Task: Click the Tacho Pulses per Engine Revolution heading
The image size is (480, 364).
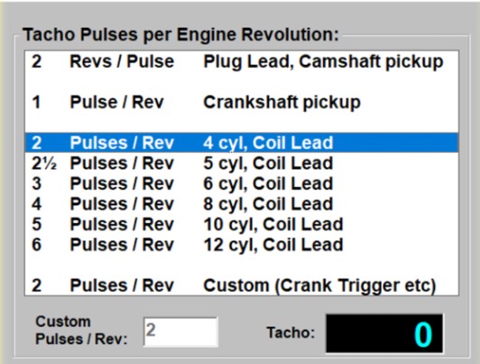Action: 181,34
